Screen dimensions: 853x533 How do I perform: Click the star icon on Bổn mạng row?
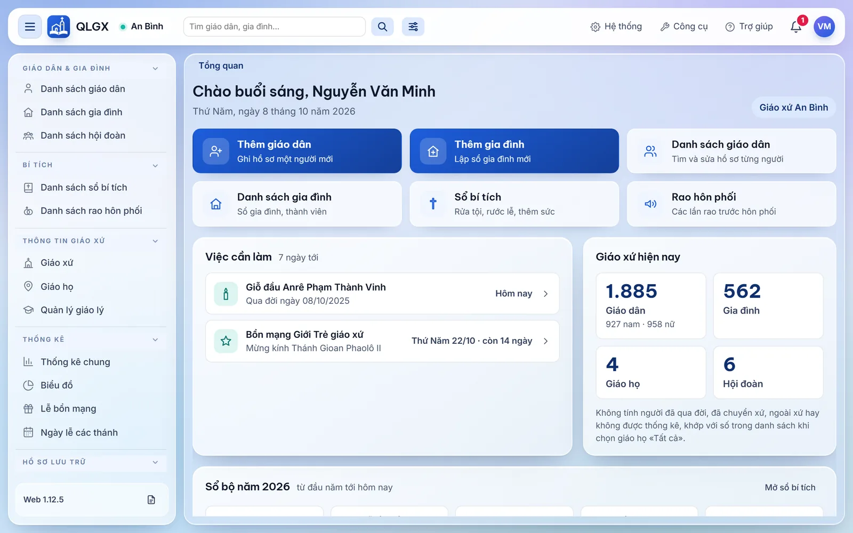tap(226, 341)
